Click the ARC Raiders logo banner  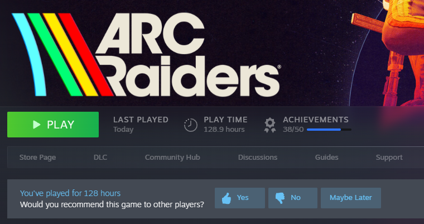[x=146, y=54]
